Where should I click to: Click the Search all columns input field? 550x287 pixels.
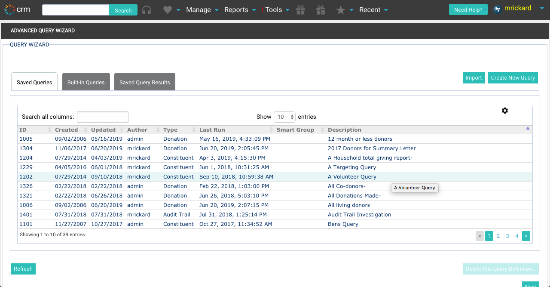pyautogui.click(x=103, y=117)
